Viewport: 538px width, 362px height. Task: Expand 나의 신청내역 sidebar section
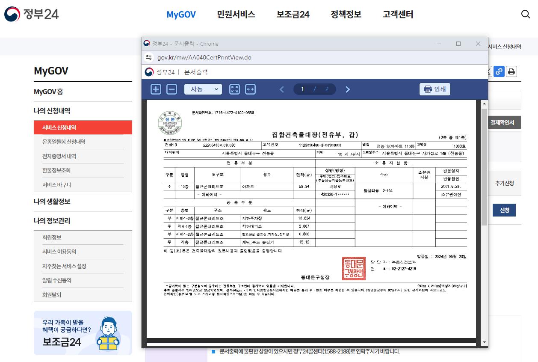(52, 110)
